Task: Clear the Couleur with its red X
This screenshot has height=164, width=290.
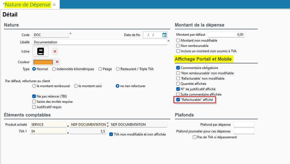Action: (x=57, y=62)
